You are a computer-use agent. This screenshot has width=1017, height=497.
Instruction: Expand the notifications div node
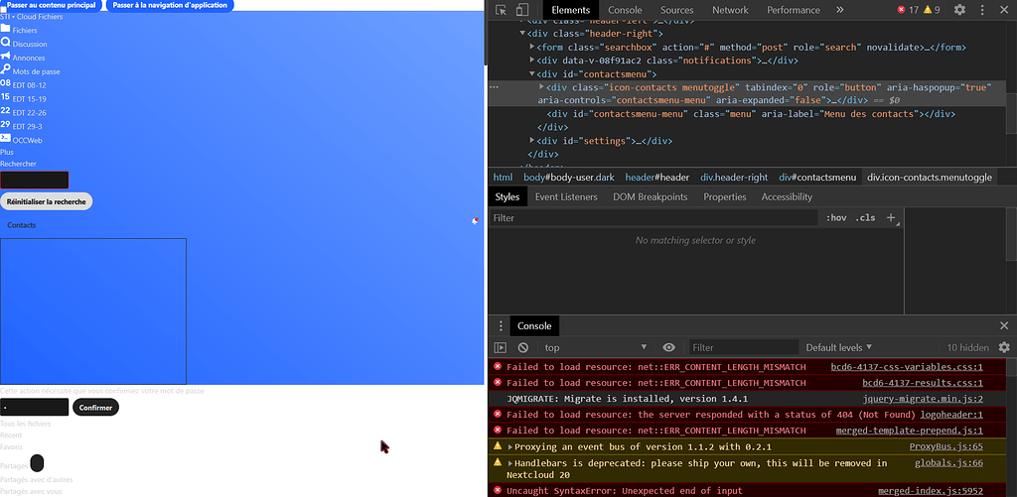tap(532, 61)
